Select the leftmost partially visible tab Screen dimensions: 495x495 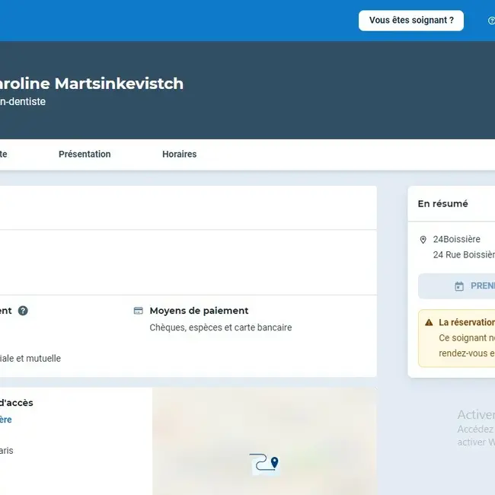coord(4,155)
